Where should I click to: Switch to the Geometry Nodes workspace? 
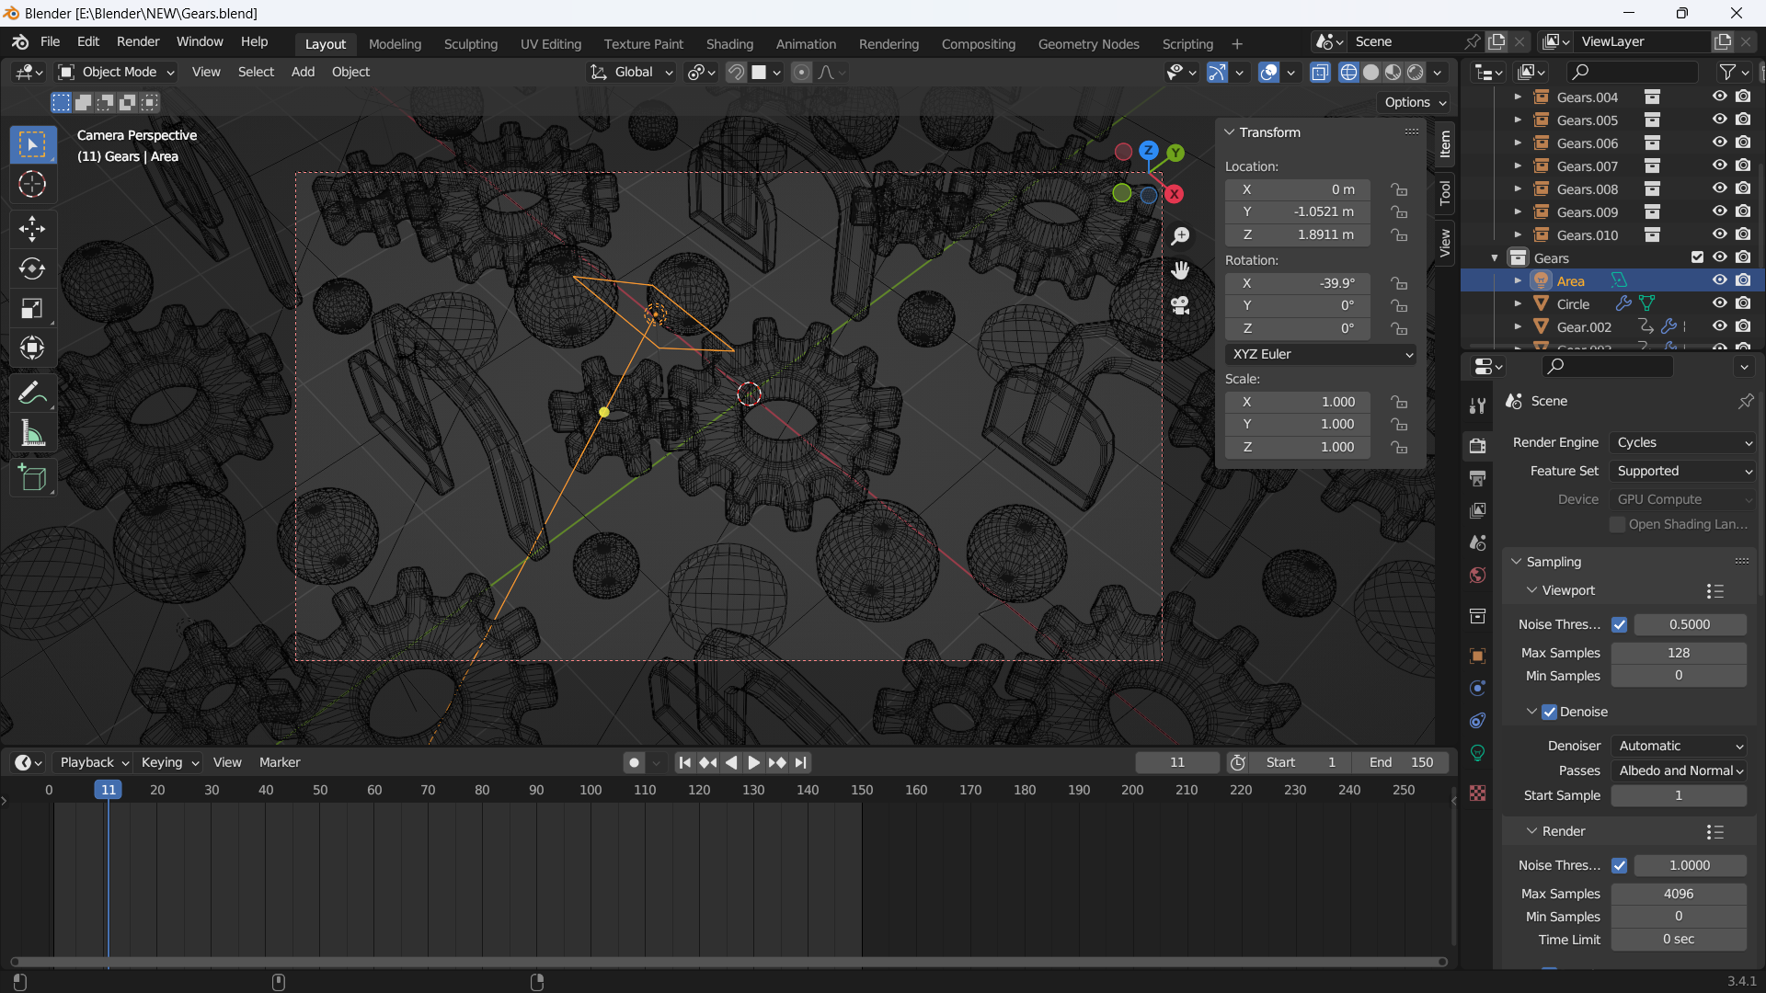pos(1088,44)
